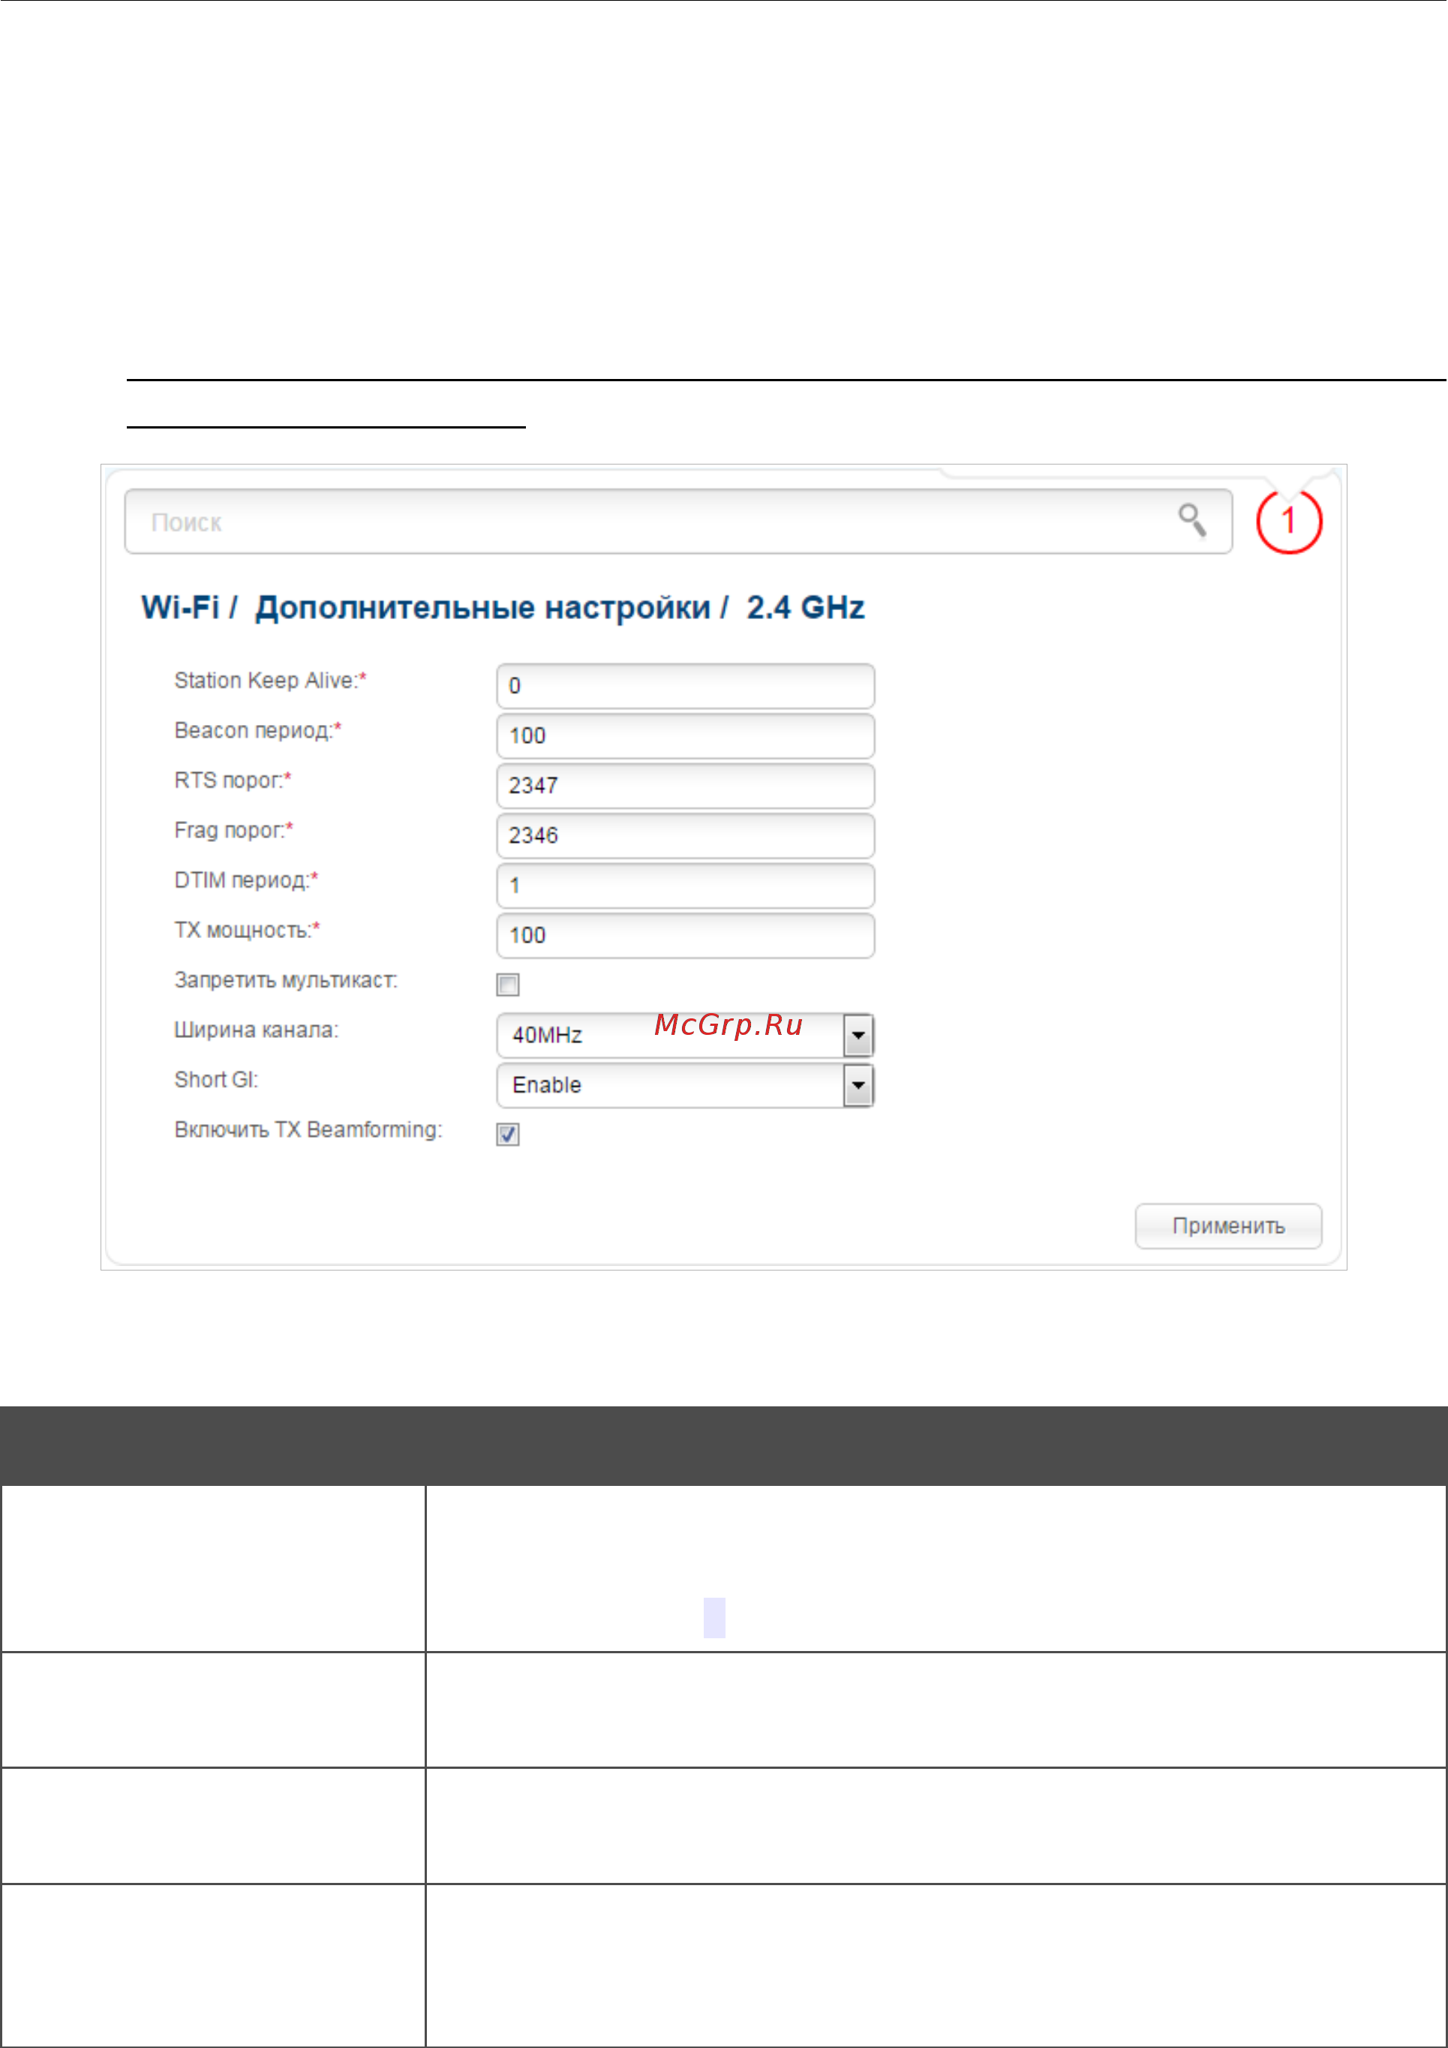Edit the DTIM период field
Viewport: 1448px width, 2048px height.
click(685, 886)
